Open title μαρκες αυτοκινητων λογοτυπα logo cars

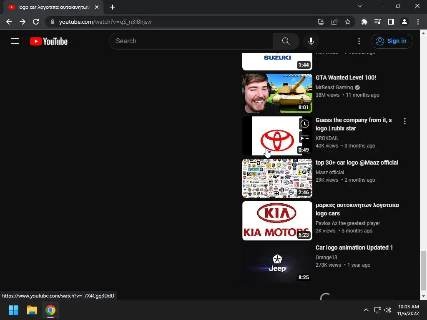coord(357,209)
